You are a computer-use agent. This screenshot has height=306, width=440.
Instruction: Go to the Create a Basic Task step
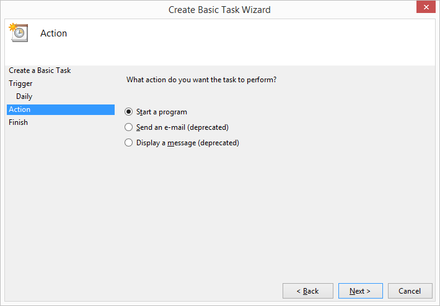point(40,70)
